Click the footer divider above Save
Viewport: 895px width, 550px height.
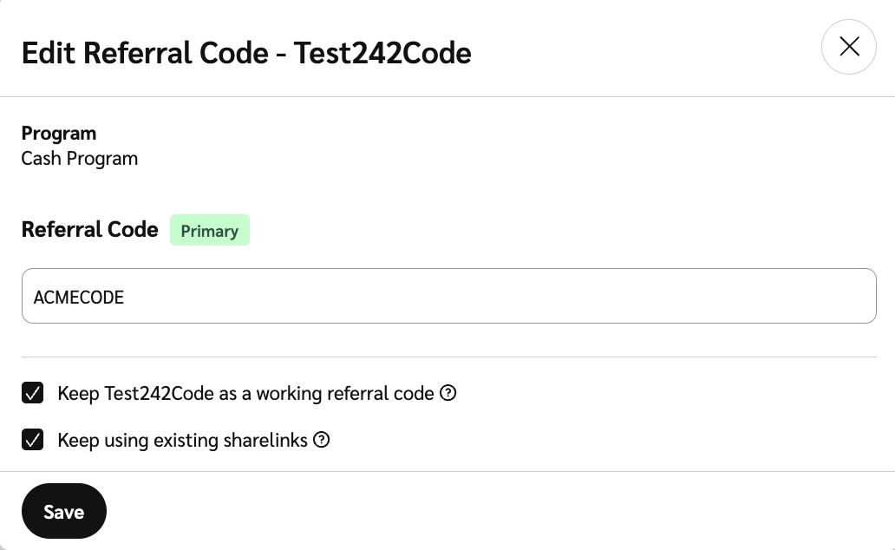(x=447, y=472)
